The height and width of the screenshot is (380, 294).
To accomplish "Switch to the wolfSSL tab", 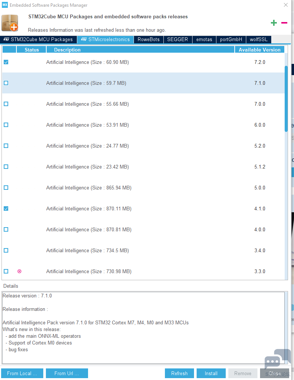I will click(259, 40).
